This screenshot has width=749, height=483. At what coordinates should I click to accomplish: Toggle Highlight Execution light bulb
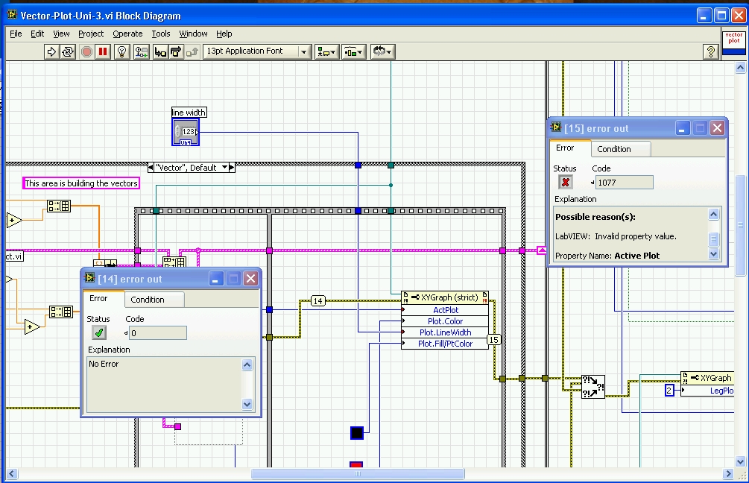pos(122,51)
